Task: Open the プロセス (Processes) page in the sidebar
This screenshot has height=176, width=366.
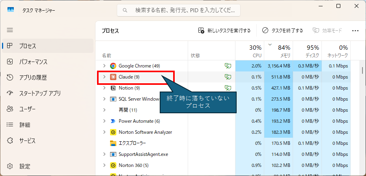Action: click(x=48, y=46)
